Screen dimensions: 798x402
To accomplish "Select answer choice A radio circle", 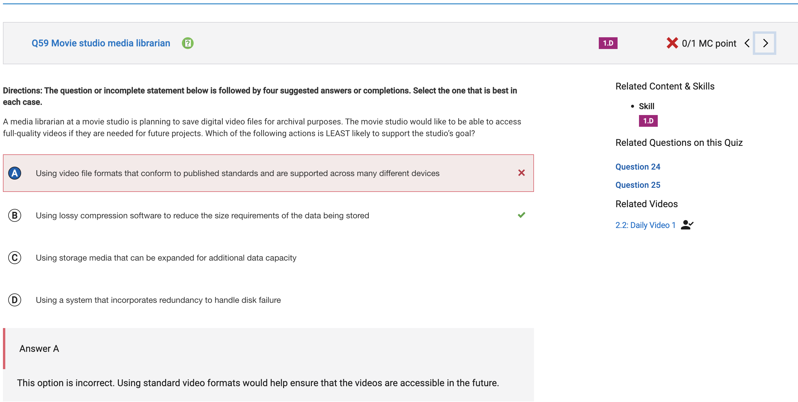I will pyautogui.click(x=15, y=173).
